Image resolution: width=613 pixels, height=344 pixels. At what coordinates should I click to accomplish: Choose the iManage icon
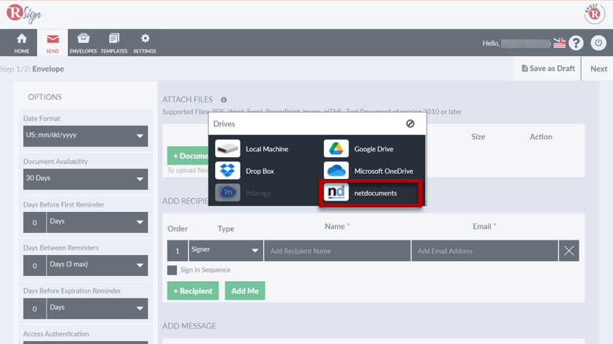point(227,193)
